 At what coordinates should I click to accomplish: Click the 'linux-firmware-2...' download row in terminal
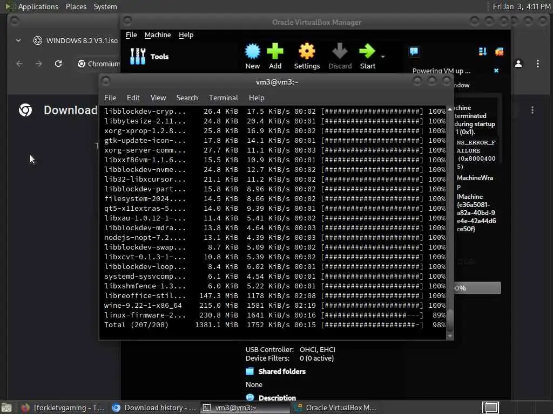[274, 315]
